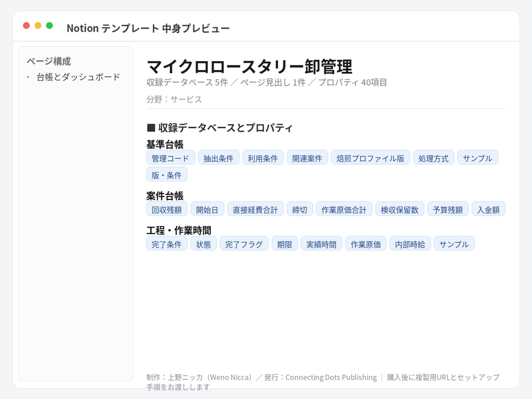Select the 利用条件 property tag
The height and width of the screenshot is (399, 532).
tap(263, 157)
